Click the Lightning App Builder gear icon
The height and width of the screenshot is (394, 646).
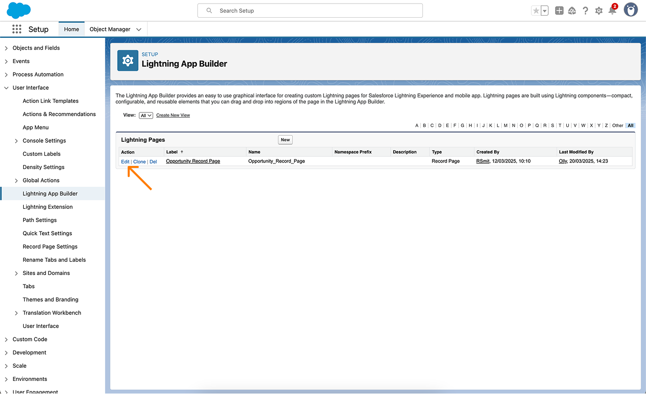[x=128, y=61]
